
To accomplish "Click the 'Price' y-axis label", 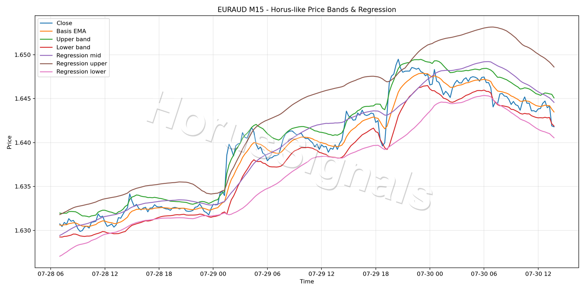I will [x=10, y=142].
